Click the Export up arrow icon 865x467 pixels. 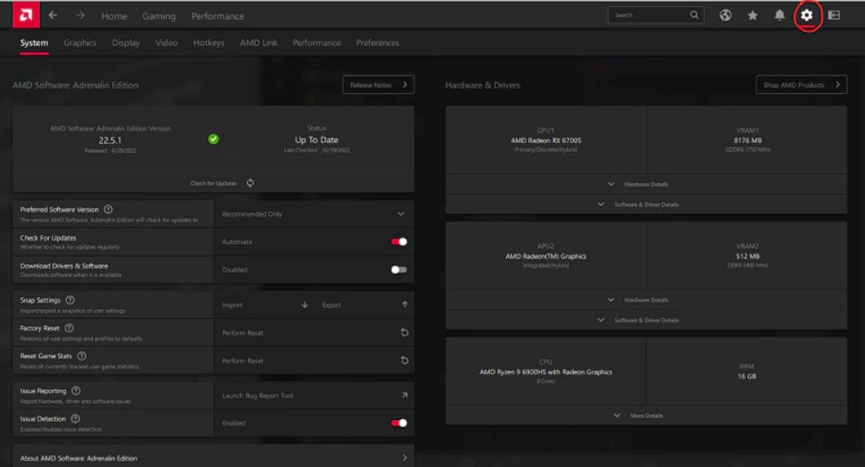click(x=404, y=304)
